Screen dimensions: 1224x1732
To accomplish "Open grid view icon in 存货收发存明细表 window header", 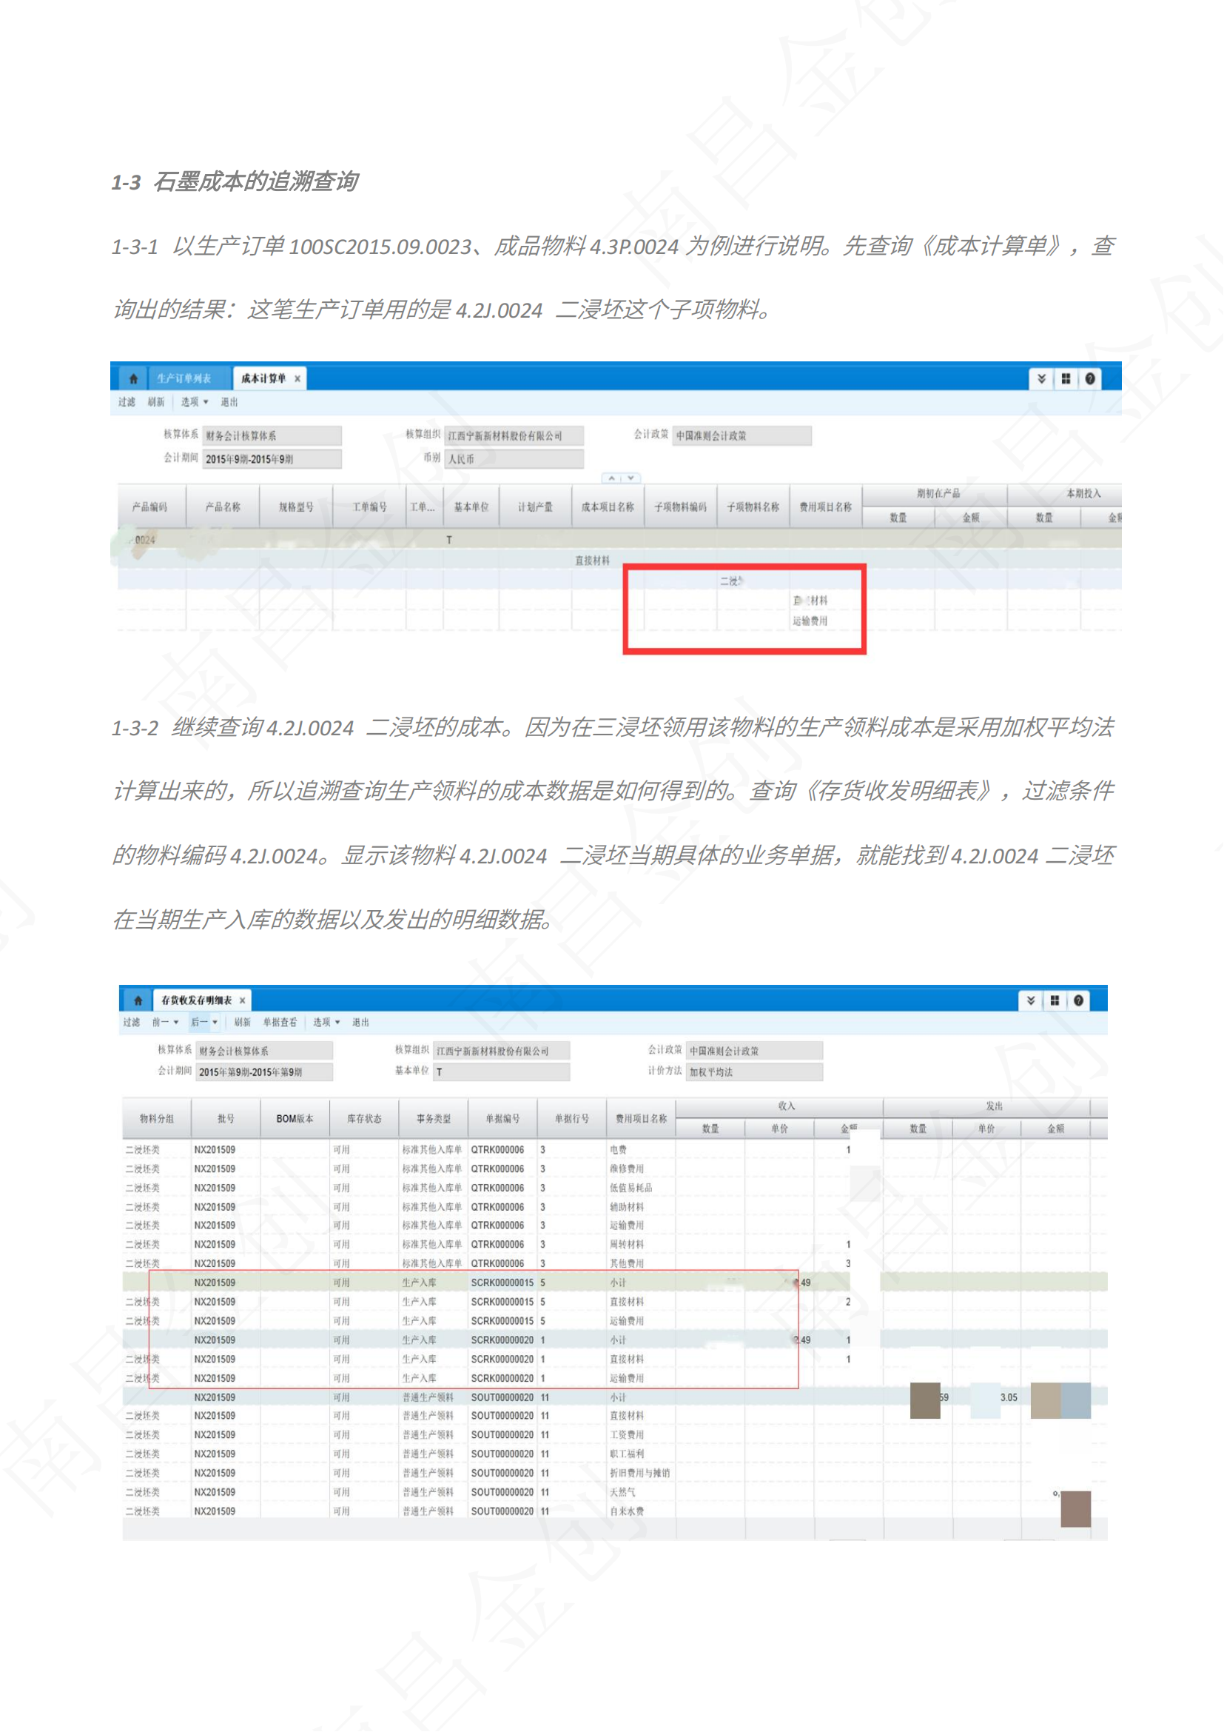I will coord(1055,1001).
